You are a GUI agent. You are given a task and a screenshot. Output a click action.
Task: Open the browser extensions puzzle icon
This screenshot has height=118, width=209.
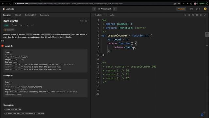[187, 4]
